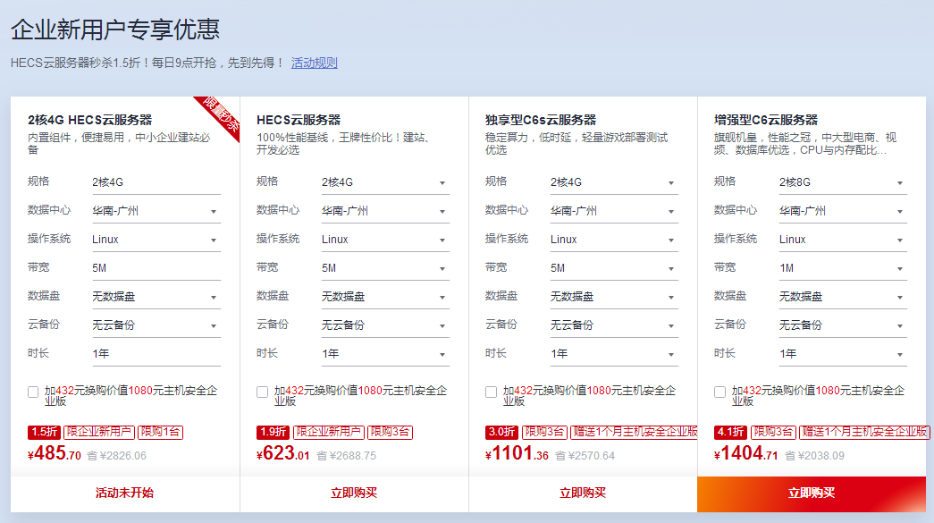Click 赠送1个月主机安全企业版 tag beside 4.1折
Viewport: 934px width, 523px height.
tap(864, 432)
